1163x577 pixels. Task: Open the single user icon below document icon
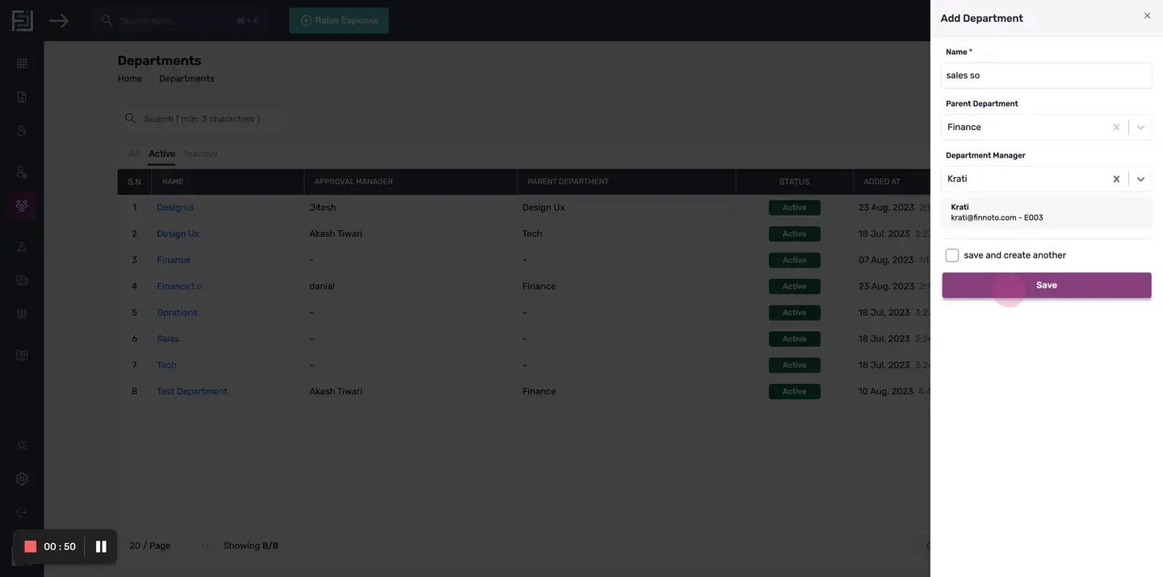coord(22,130)
